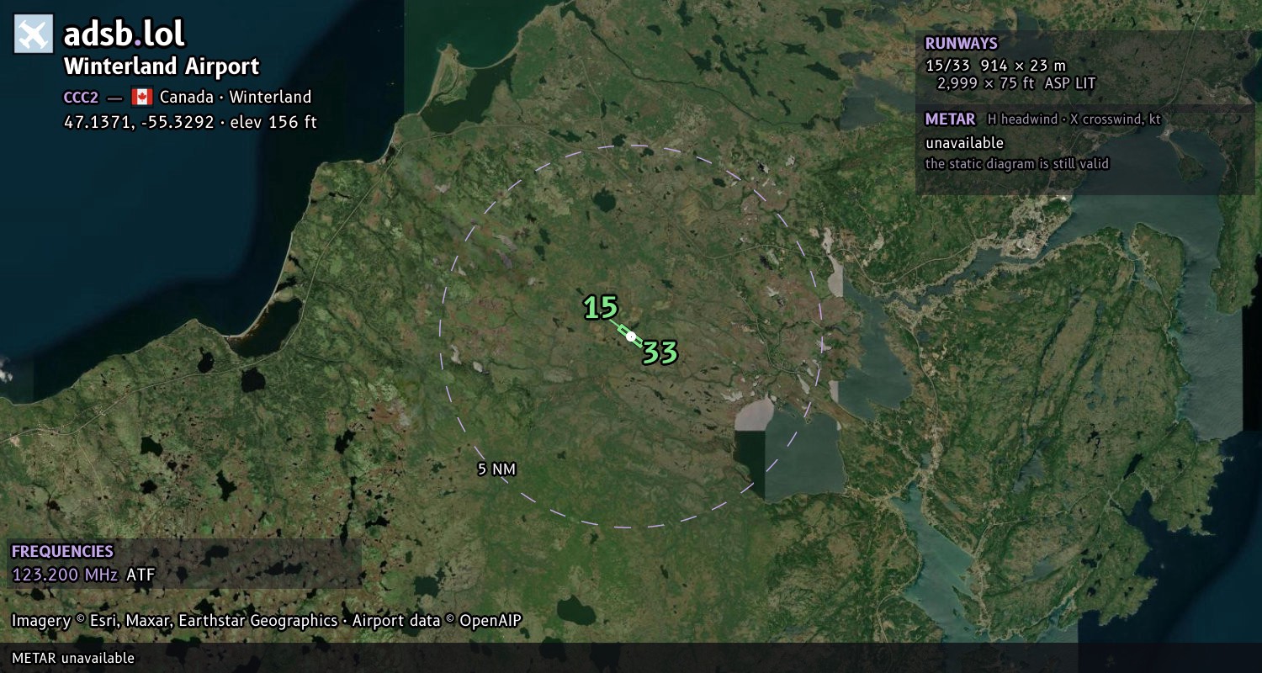Click the runway 15 label on the map

pyautogui.click(x=601, y=307)
